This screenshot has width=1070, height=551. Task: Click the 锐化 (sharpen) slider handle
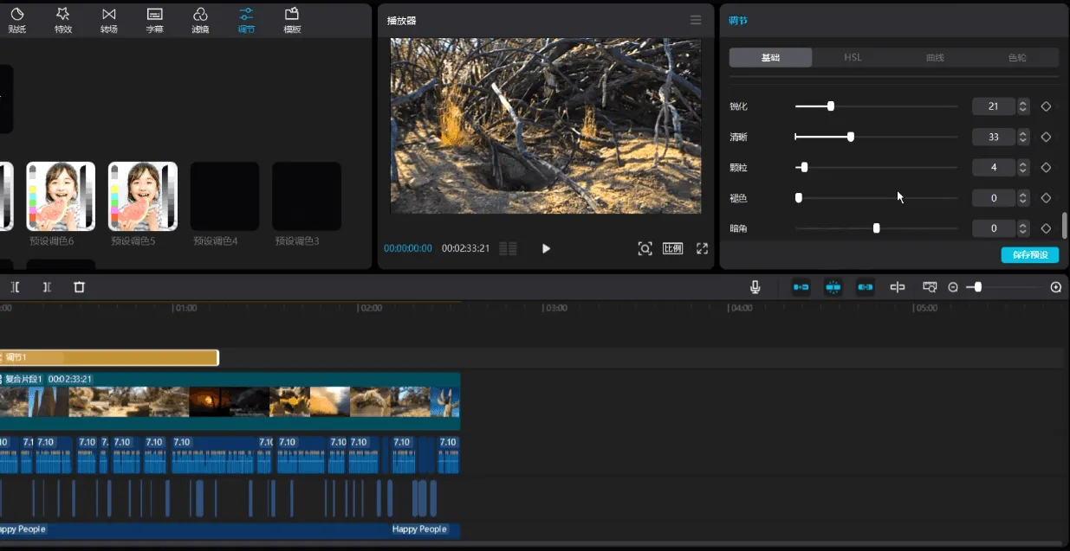831,106
